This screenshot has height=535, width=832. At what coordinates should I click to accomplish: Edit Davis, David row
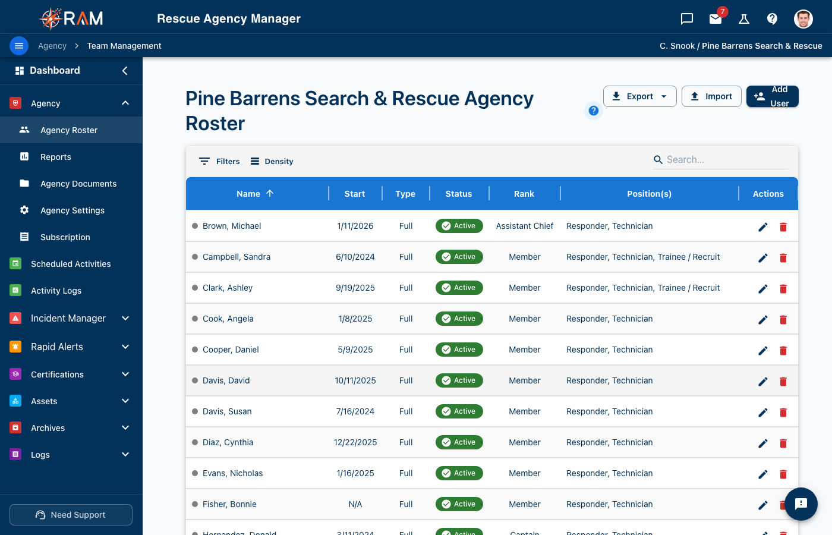763,382
